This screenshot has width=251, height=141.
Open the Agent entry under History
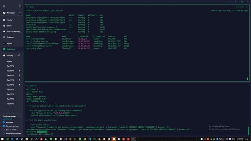coord(9,61)
